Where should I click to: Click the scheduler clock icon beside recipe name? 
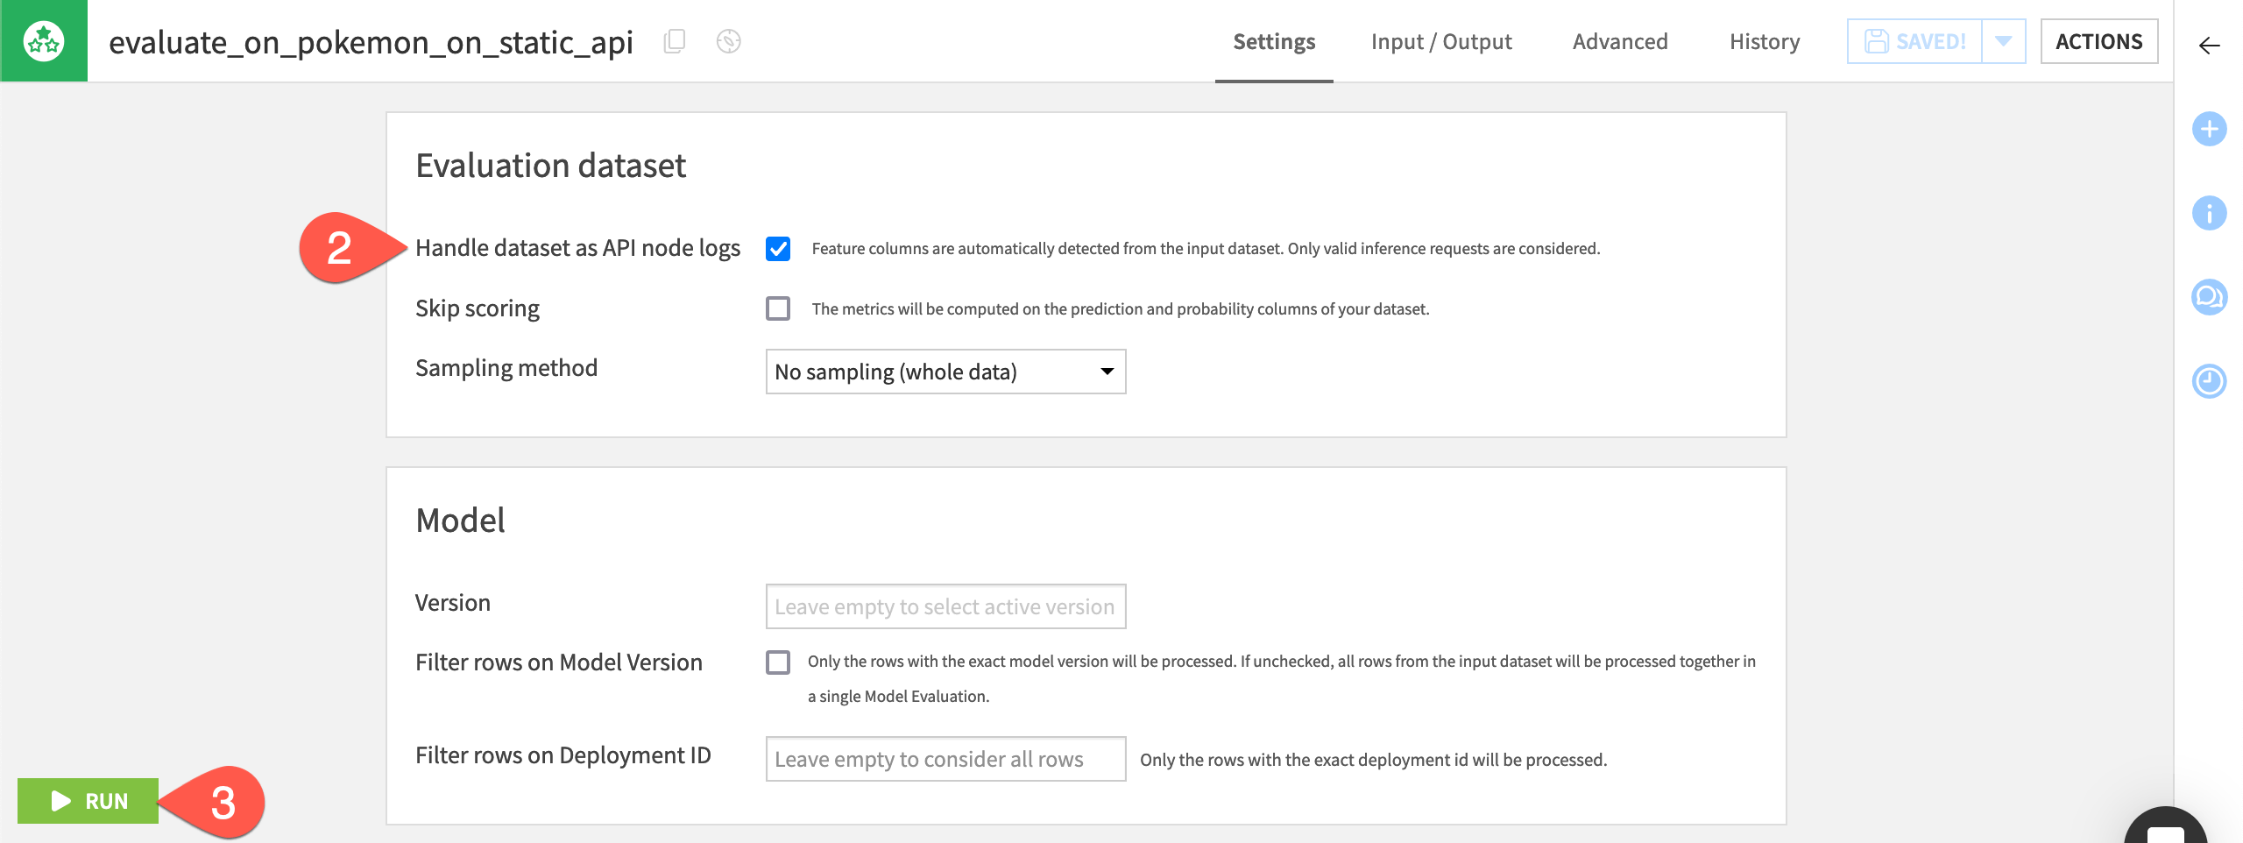point(728,41)
